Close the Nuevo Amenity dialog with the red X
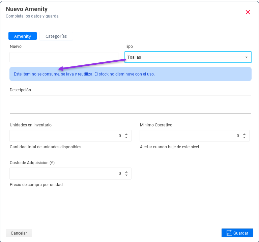 248,12
